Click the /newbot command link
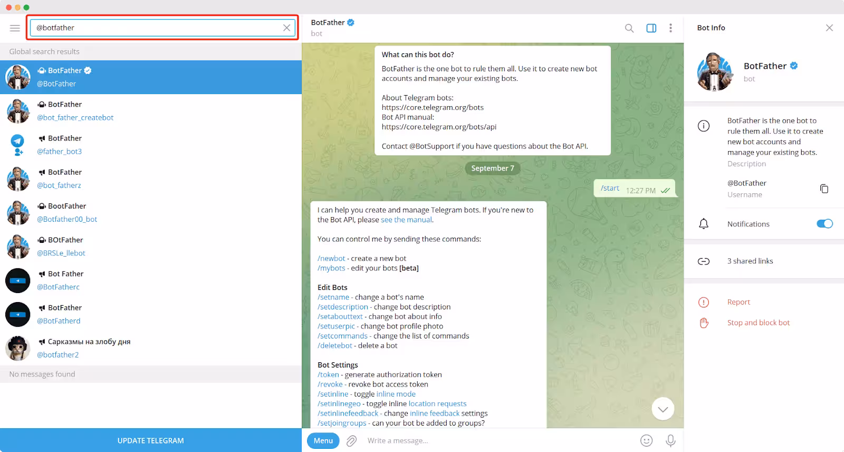Viewport: 844px width, 452px height. point(331,259)
